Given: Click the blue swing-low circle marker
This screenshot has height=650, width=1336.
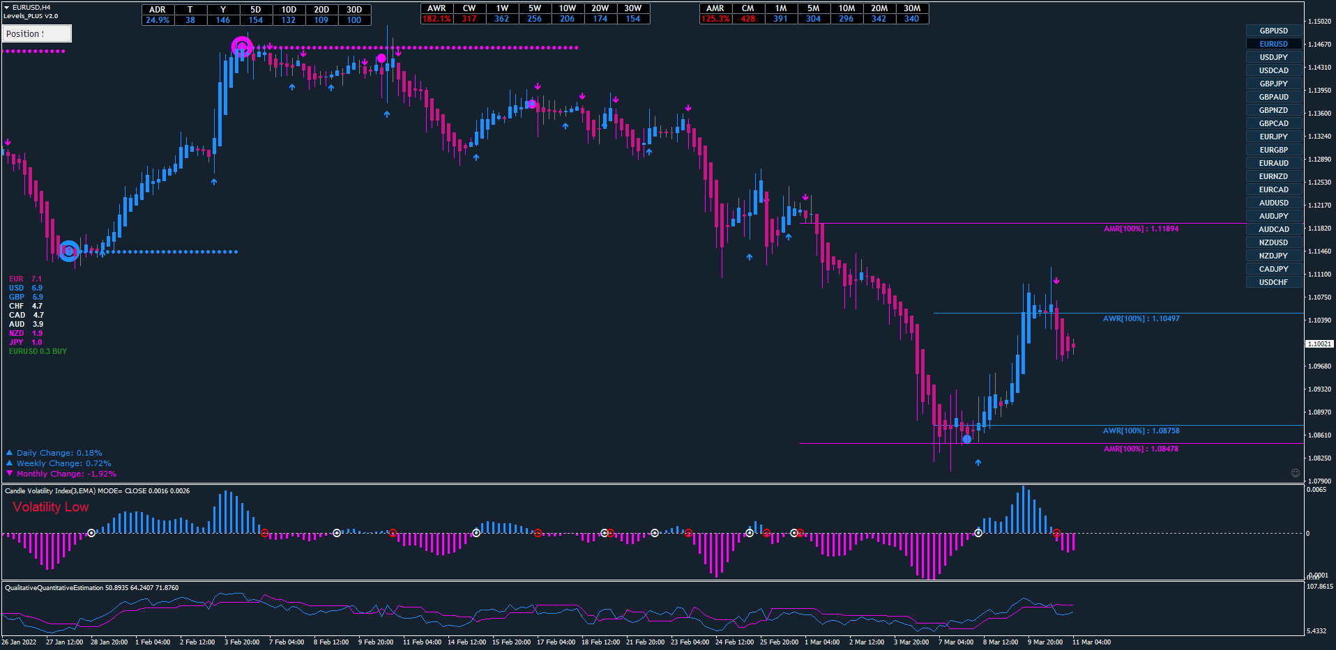Looking at the screenshot, I should [x=68, y=251].
